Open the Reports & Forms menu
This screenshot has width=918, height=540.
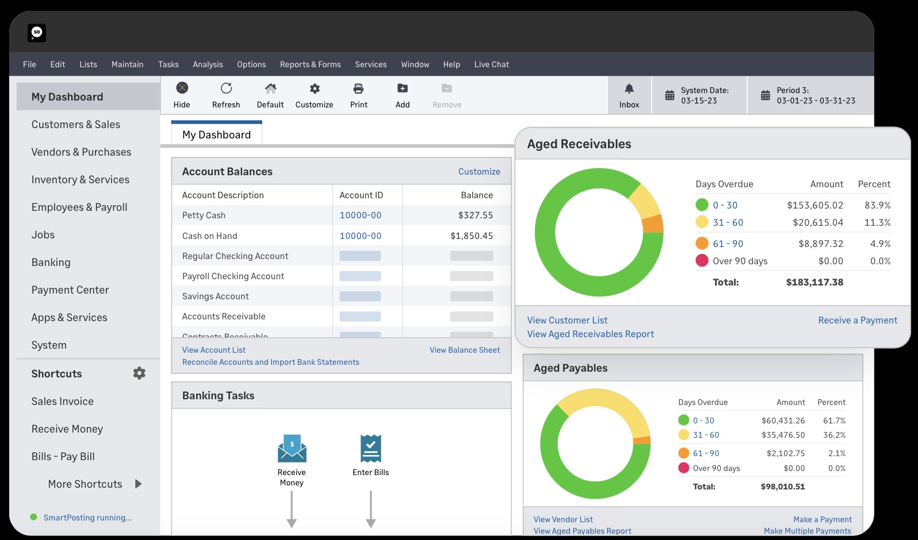coord(311,64)
